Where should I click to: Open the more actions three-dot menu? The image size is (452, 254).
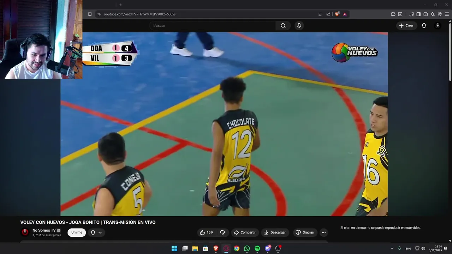[323, 232]
